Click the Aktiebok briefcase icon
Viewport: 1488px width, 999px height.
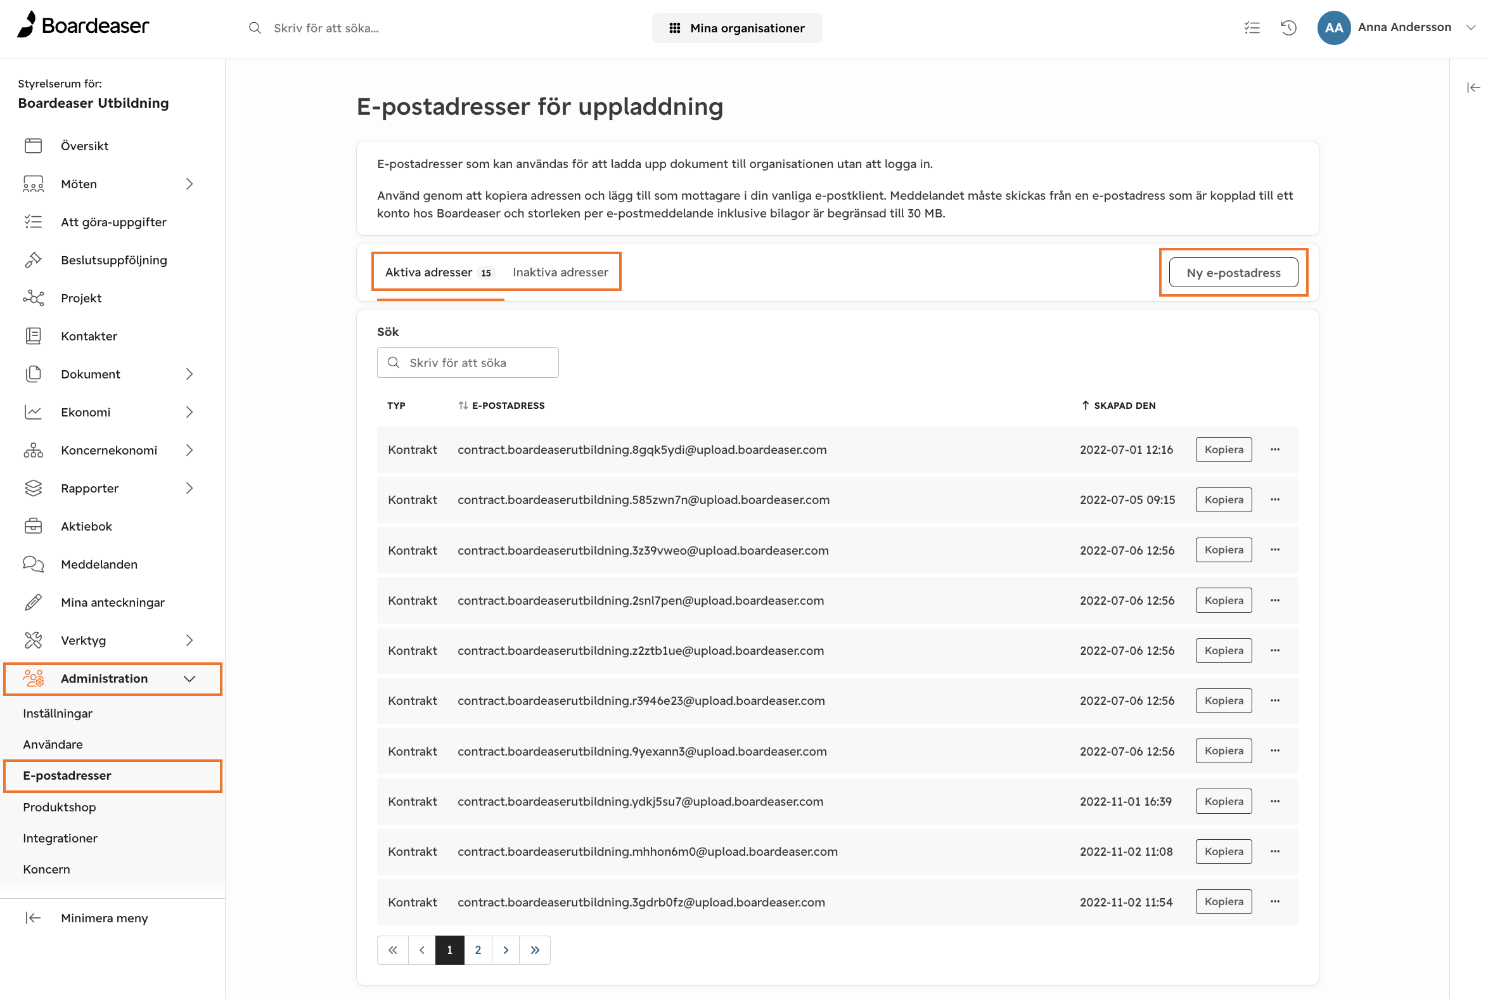tap(33, 526)
